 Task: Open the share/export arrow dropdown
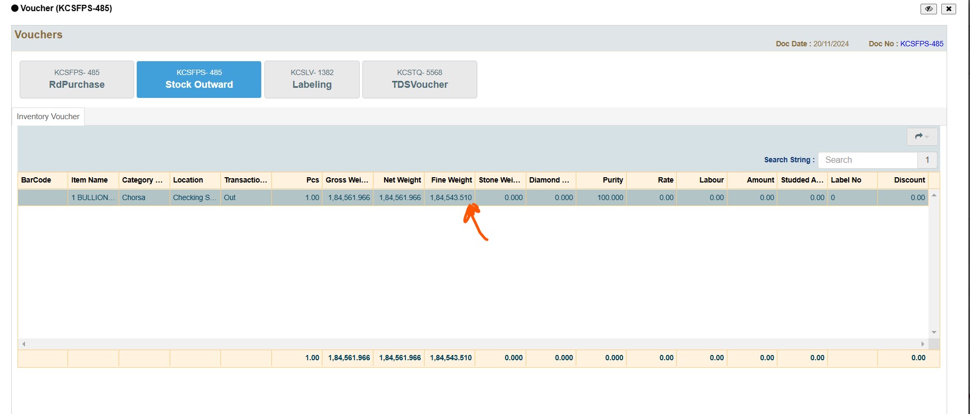coord(922,137)
